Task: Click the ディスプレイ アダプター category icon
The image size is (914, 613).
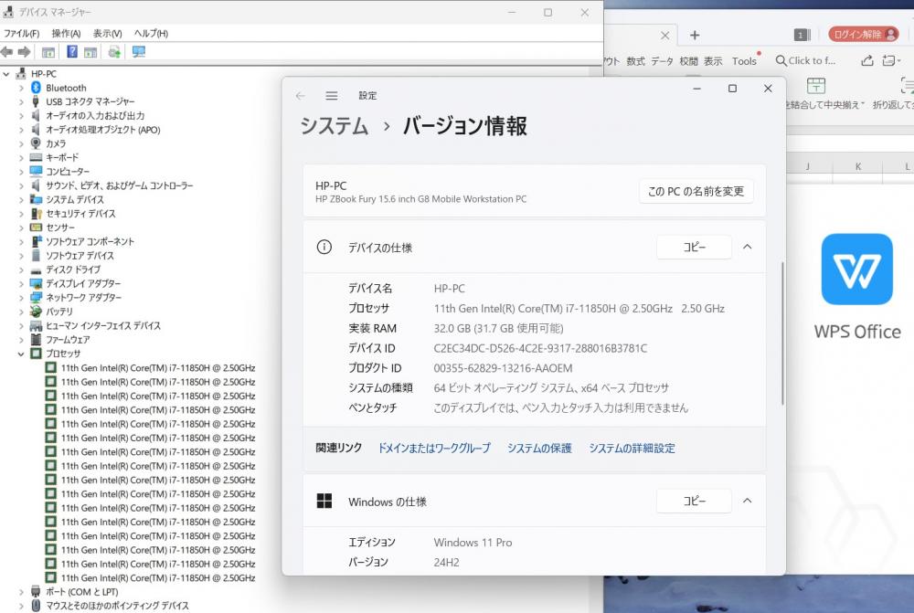Action: [36, 283]
